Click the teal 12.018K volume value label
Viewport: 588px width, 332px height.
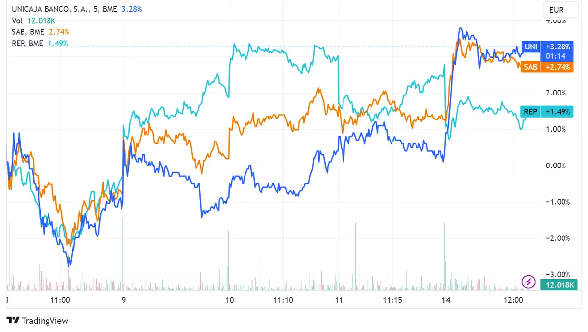(559, 284)
